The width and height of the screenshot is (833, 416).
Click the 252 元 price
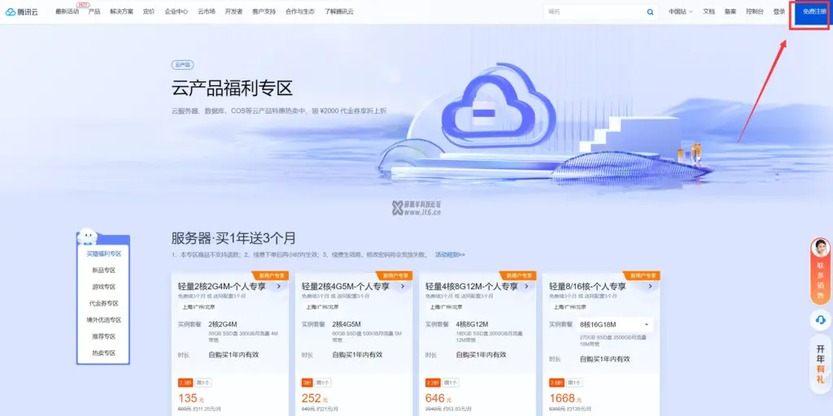point(315,398)
